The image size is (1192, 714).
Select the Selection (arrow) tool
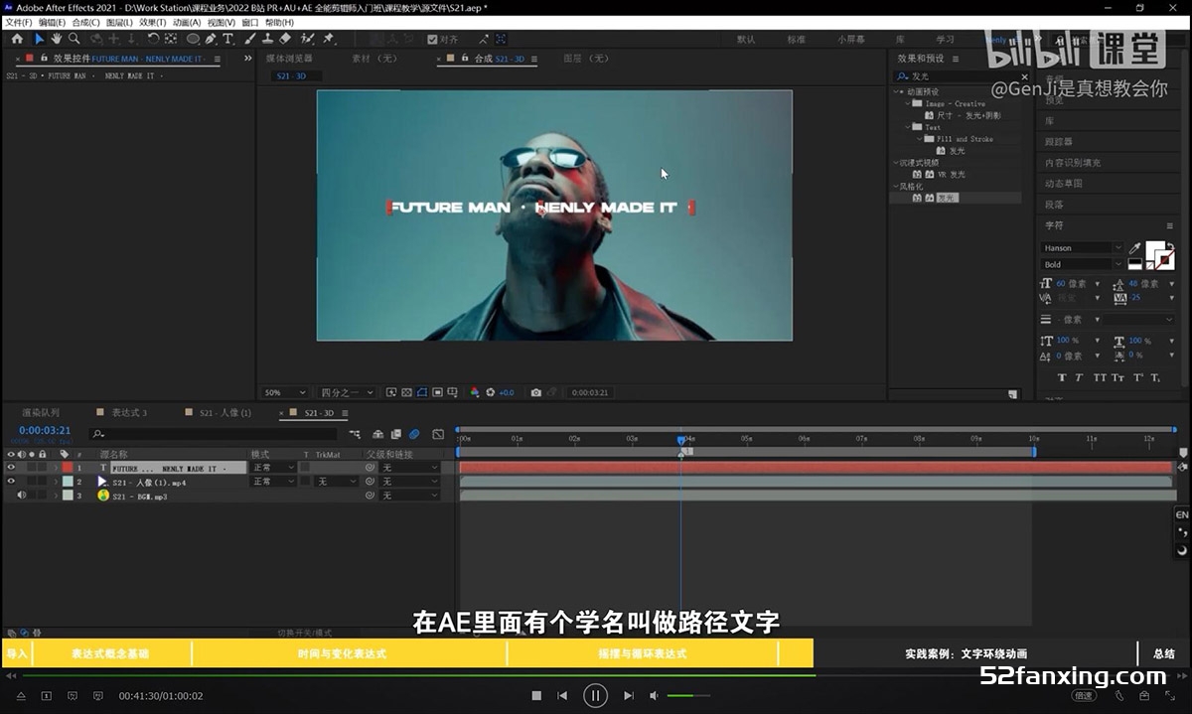(39, 39)
